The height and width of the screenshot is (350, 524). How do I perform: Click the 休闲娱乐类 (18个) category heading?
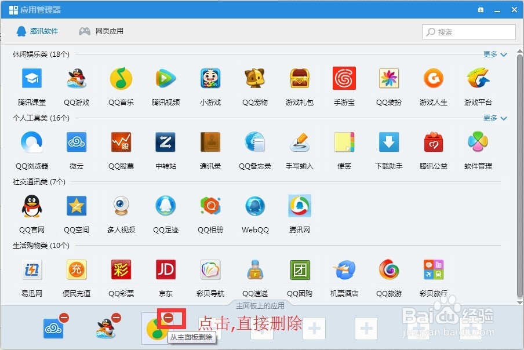point(41,54)
